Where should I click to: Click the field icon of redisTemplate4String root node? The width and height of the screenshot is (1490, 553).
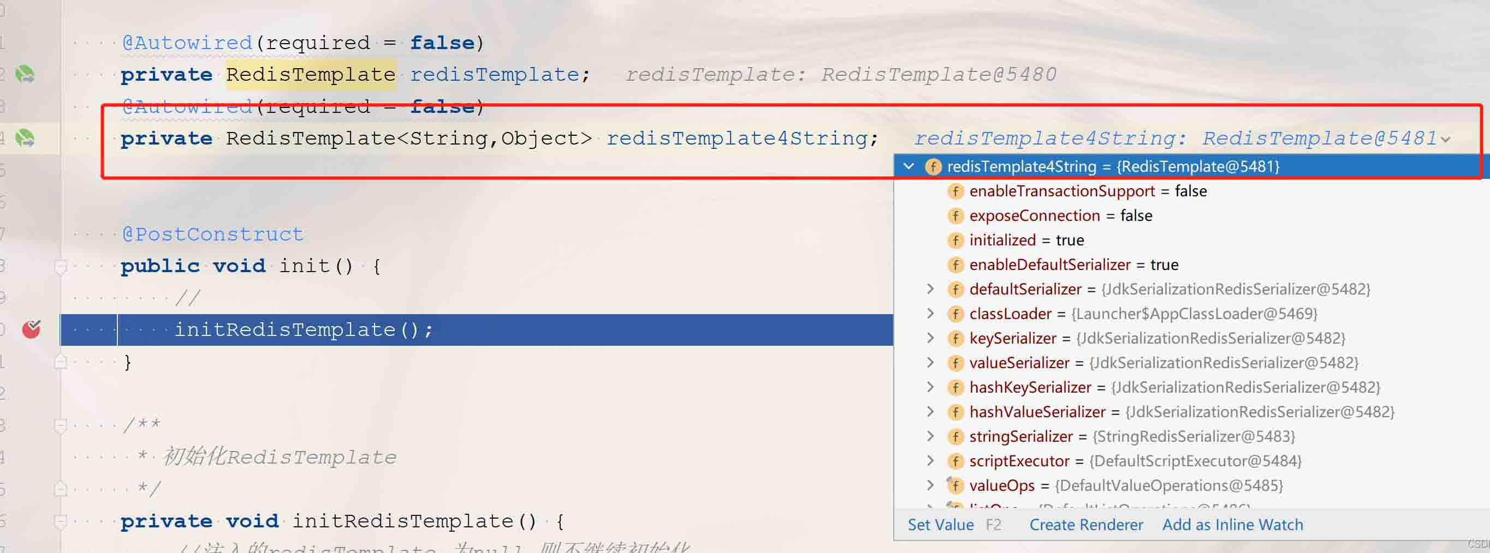click(x=933, y=167)
